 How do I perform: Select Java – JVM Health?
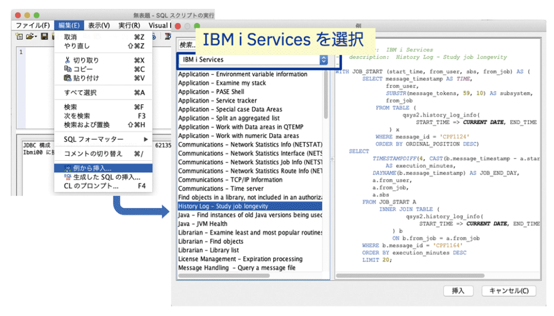point(250,224)
